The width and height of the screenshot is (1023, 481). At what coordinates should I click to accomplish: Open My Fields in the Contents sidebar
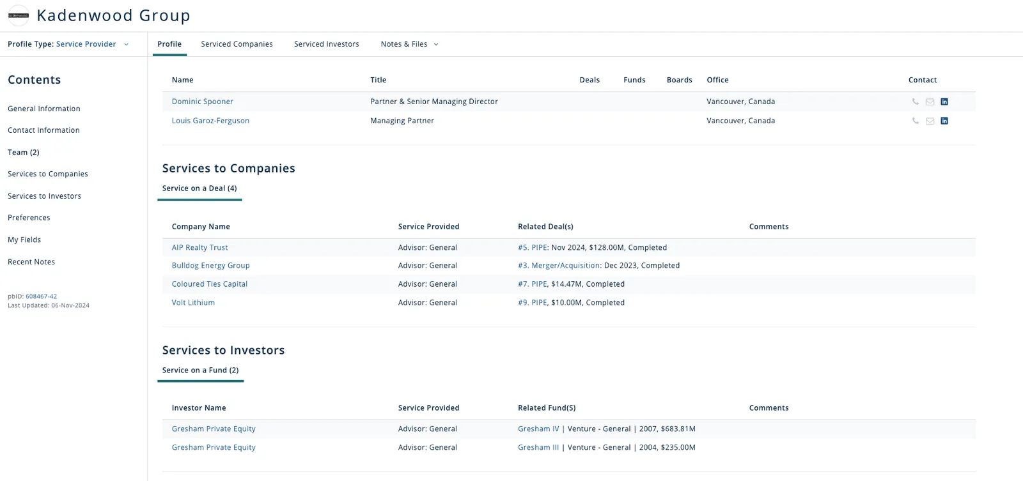coord(24,240)
